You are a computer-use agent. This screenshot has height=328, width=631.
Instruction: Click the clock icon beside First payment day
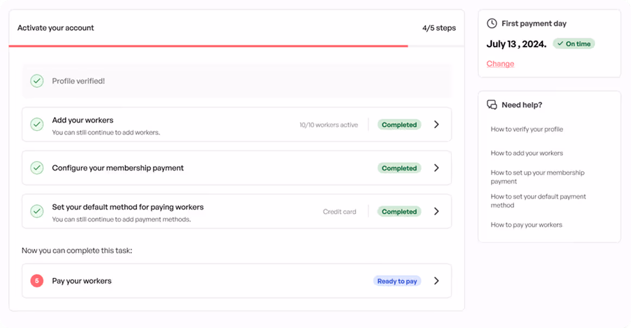tap(492, 23)
